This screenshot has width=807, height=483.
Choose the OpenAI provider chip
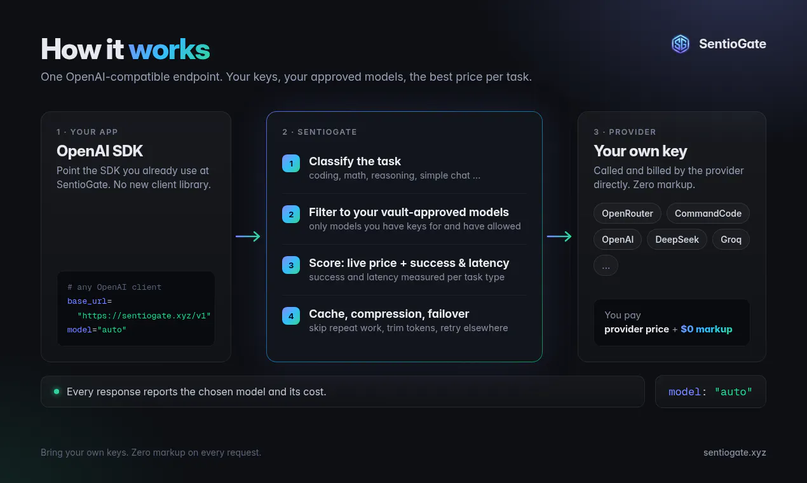[618, 240]
